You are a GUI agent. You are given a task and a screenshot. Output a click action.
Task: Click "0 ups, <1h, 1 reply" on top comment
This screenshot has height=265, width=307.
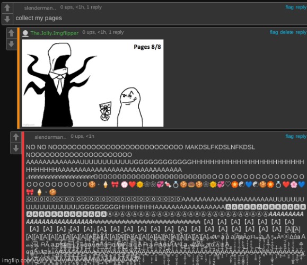coord(81,7)
